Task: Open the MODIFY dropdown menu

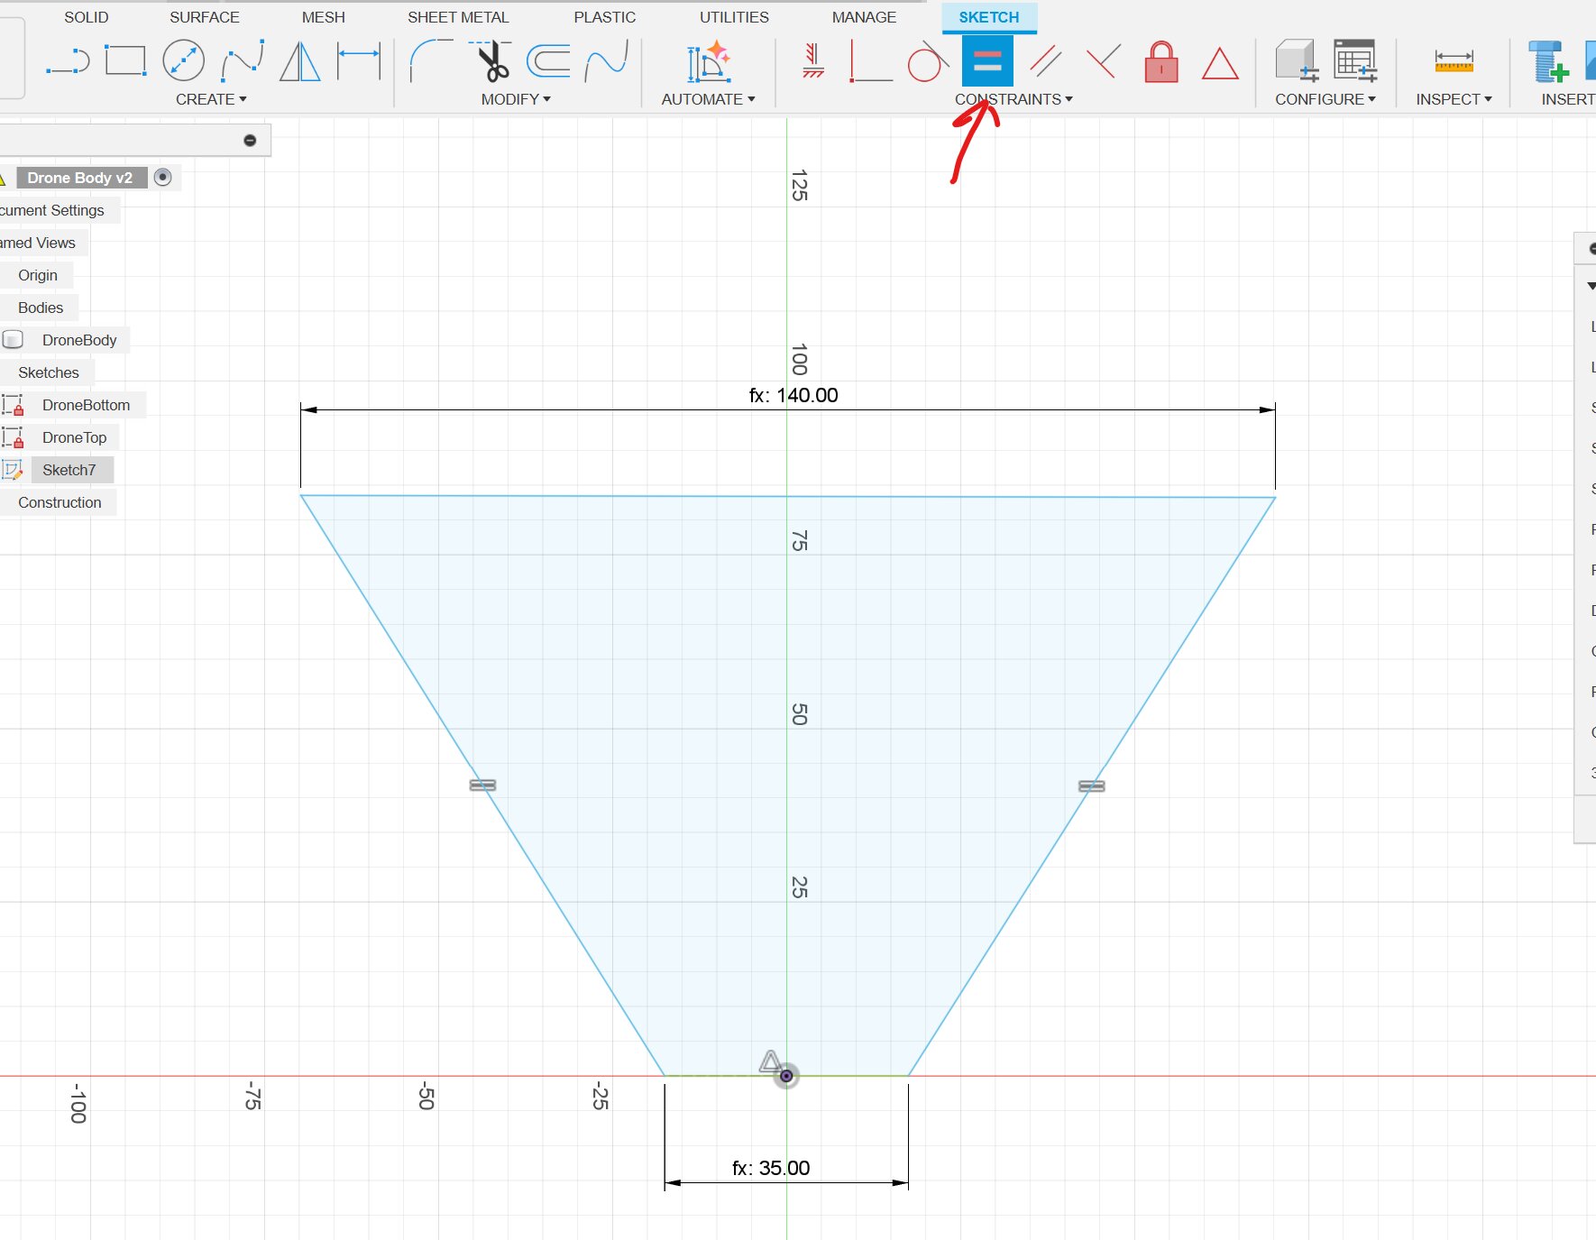Action: tap(516, 99)
